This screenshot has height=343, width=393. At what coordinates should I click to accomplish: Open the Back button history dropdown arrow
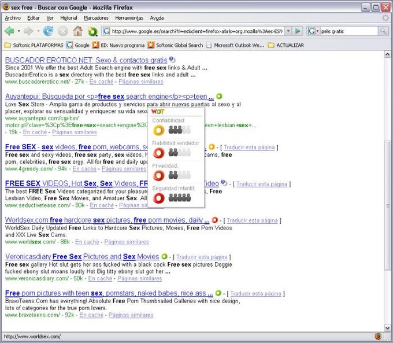pos(19,31)
